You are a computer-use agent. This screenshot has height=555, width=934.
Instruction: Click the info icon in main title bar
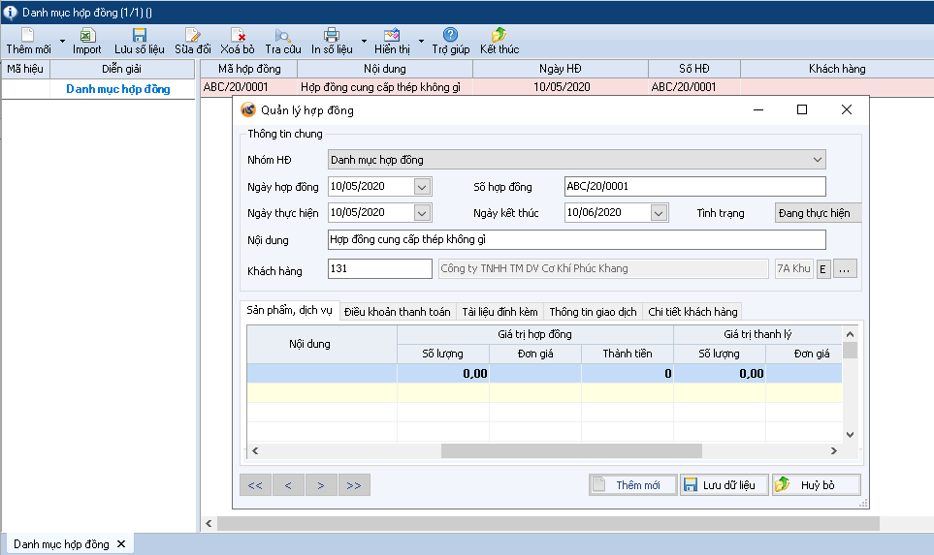coord(10,12)
